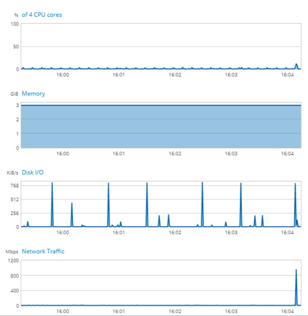The width and height of the screenshot is (308, 316).
Task: Select the 100 value on CPU axis
Action: pos(14,24)
